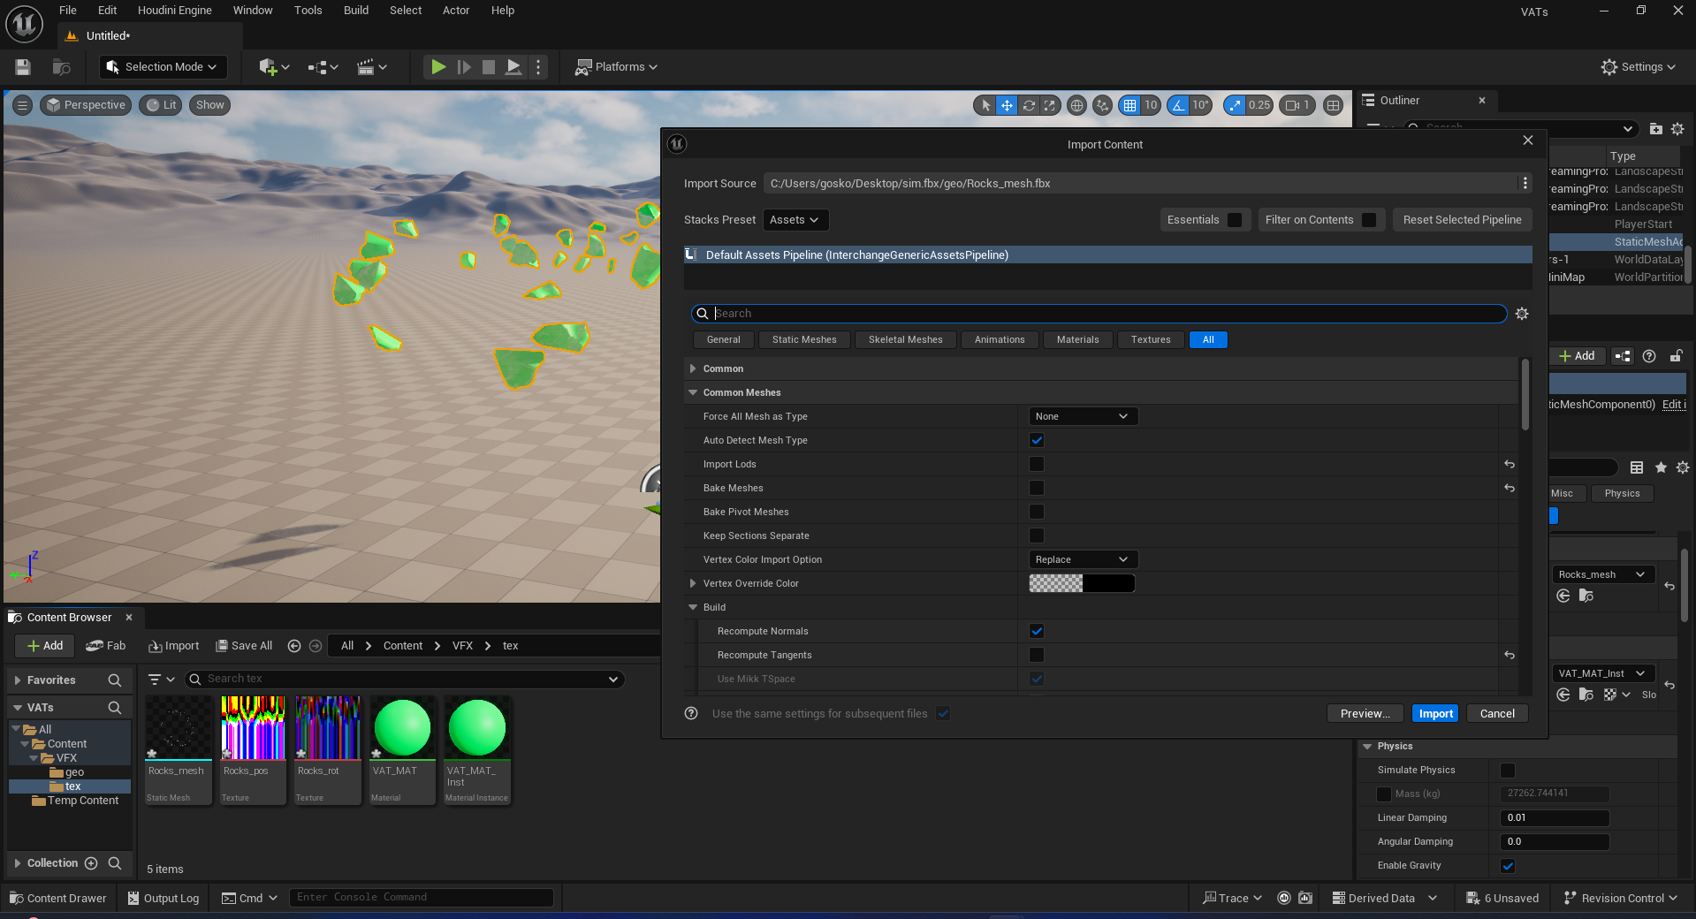Open the Build menu
Viewport: 1696px width, 919px height.
(x=356, y=11)
